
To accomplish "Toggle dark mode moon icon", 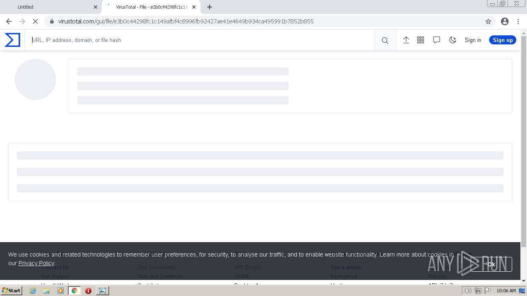I will (452, 40).
